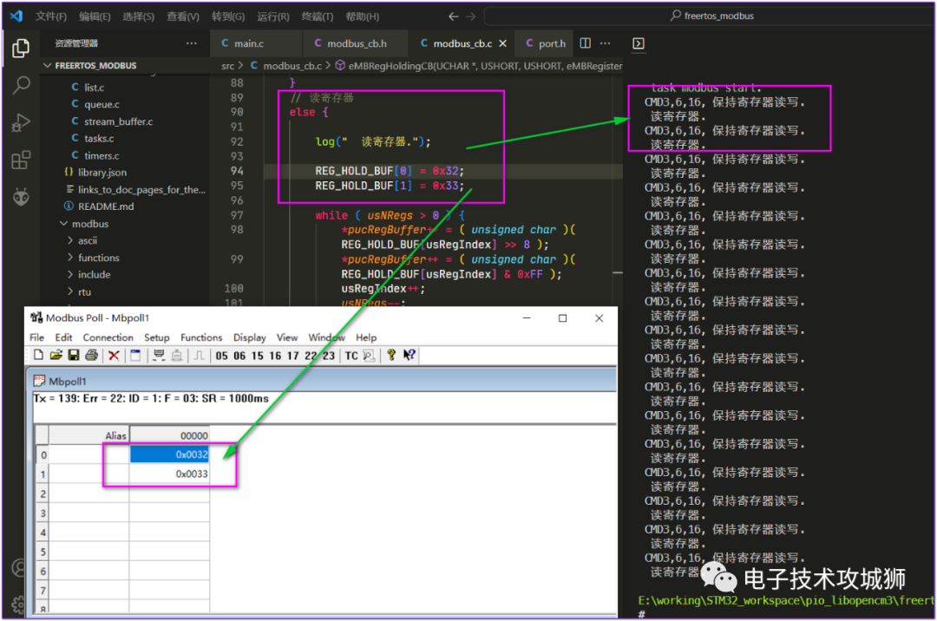Click the red X delete toolbar icon
The width and height of the screenshot is (937, 621).
114,356
